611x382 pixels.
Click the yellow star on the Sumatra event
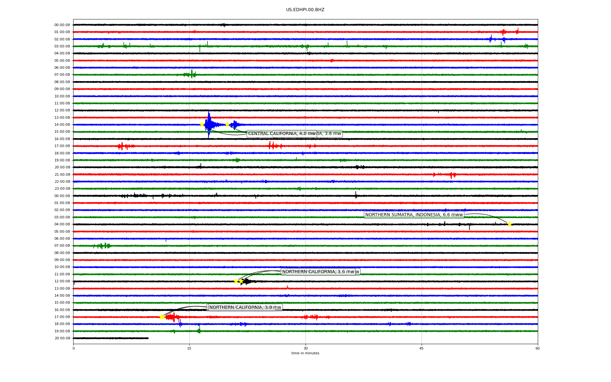coord(509,224)
